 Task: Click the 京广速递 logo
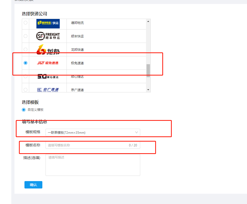tap(48, 90)
